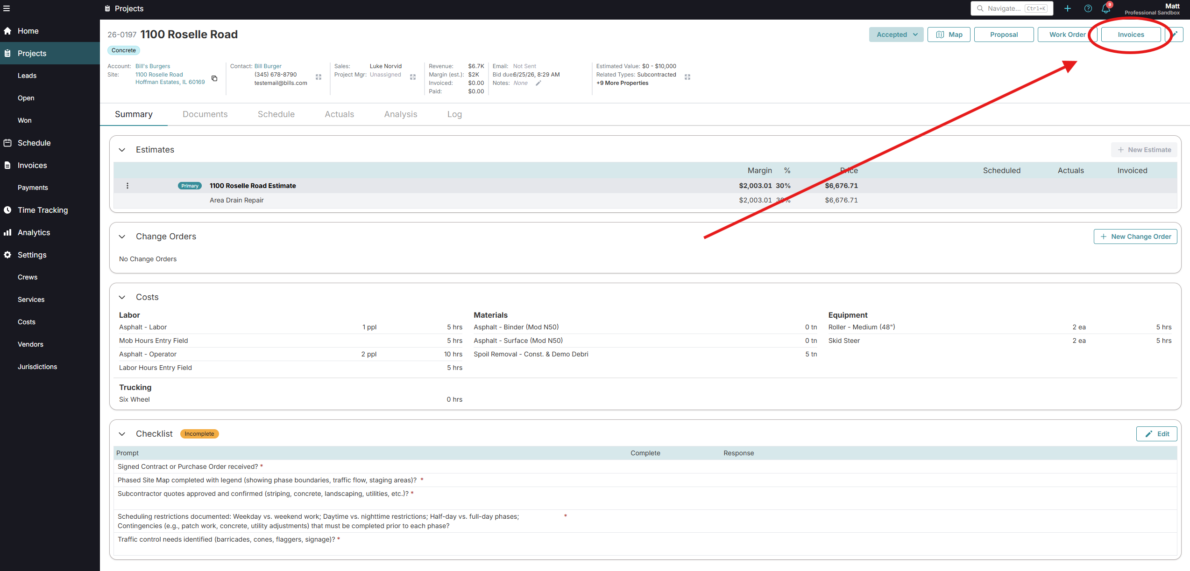Switch to the Schedule tab
The image size is (1190, 571).
click(x=276, y=114)
